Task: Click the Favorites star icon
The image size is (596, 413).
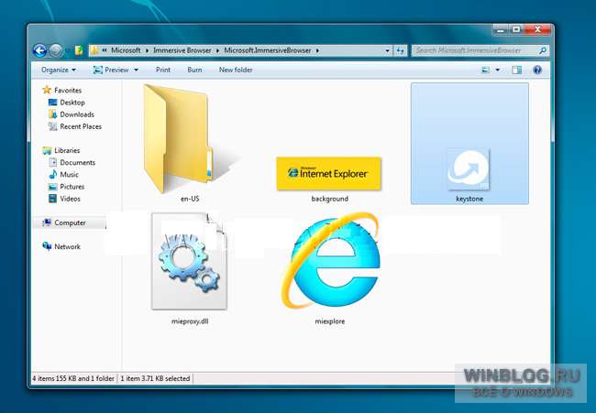Action: tap(47, 90)
